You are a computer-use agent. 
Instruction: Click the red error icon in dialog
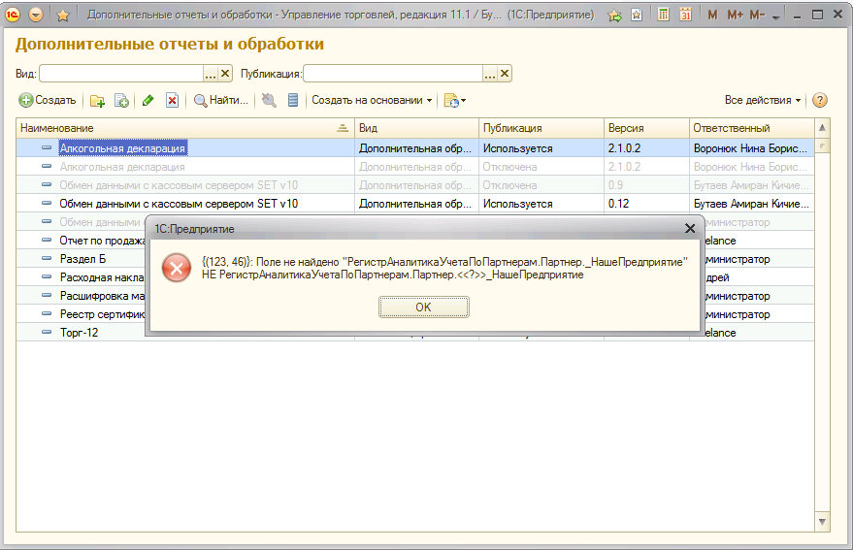(177, 268)
